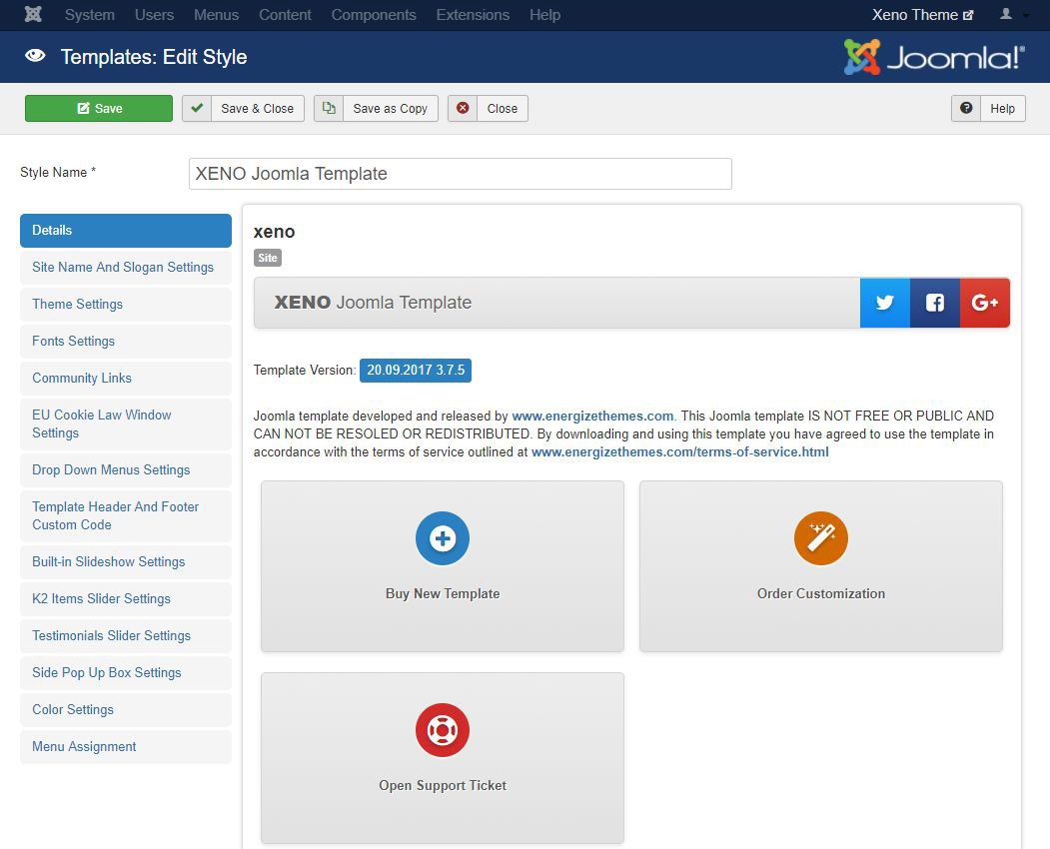Click the Close button in toolbar
The image size is (1050, 849).
[489, 109]
